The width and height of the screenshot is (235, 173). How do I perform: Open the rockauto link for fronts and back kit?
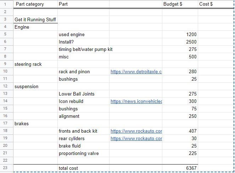(136, 131)
